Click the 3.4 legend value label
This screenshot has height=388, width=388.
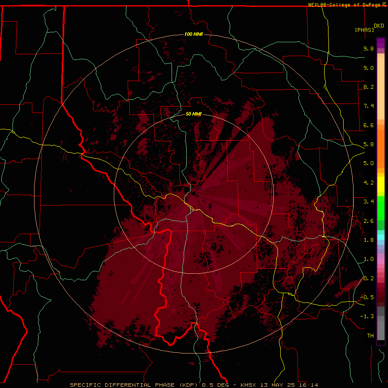369,202
